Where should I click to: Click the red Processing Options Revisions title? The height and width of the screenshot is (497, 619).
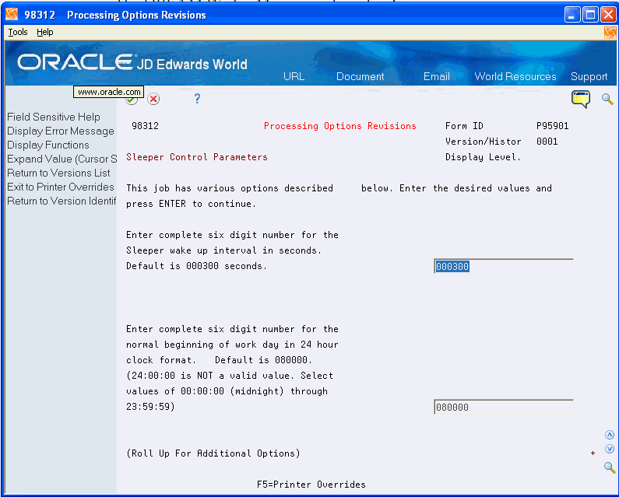point(340,126)
